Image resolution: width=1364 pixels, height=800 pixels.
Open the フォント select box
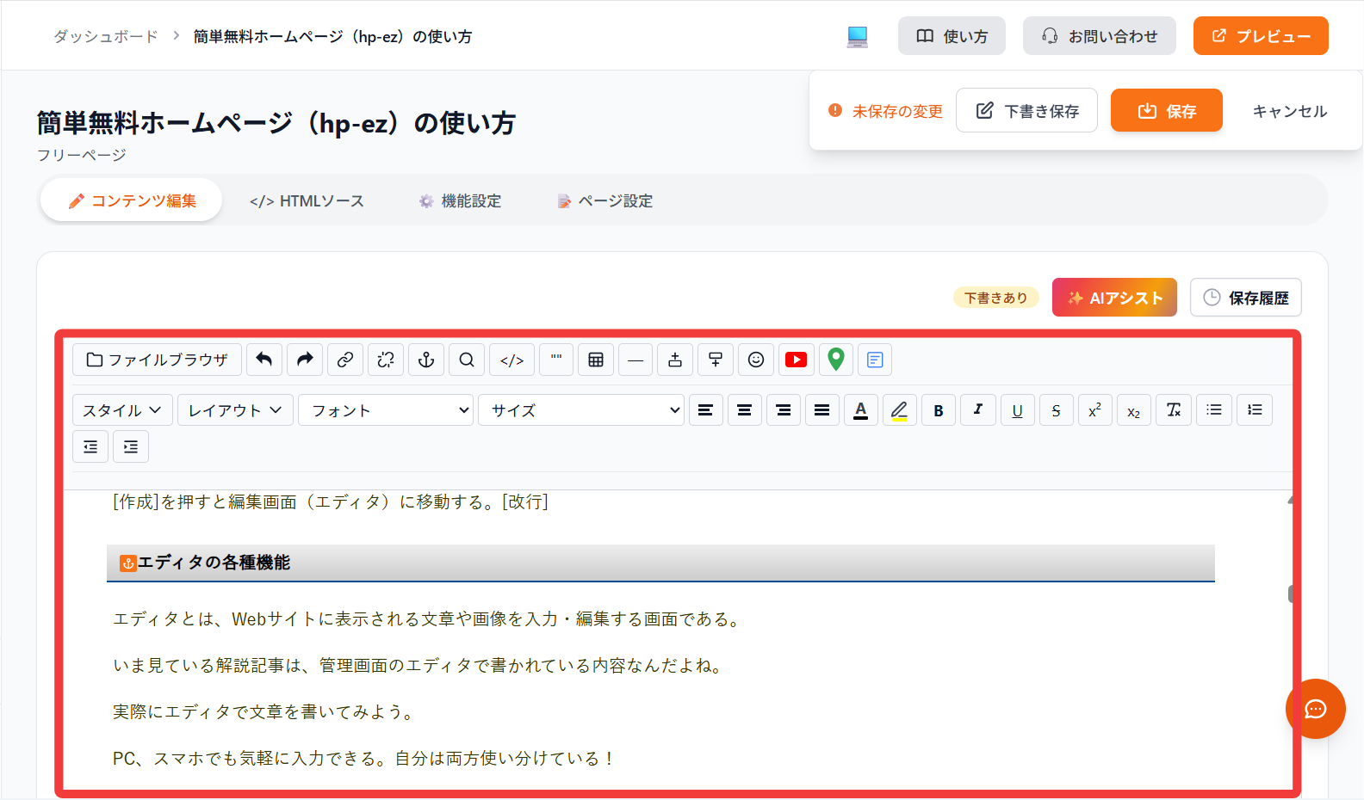(x=386, y=410)
